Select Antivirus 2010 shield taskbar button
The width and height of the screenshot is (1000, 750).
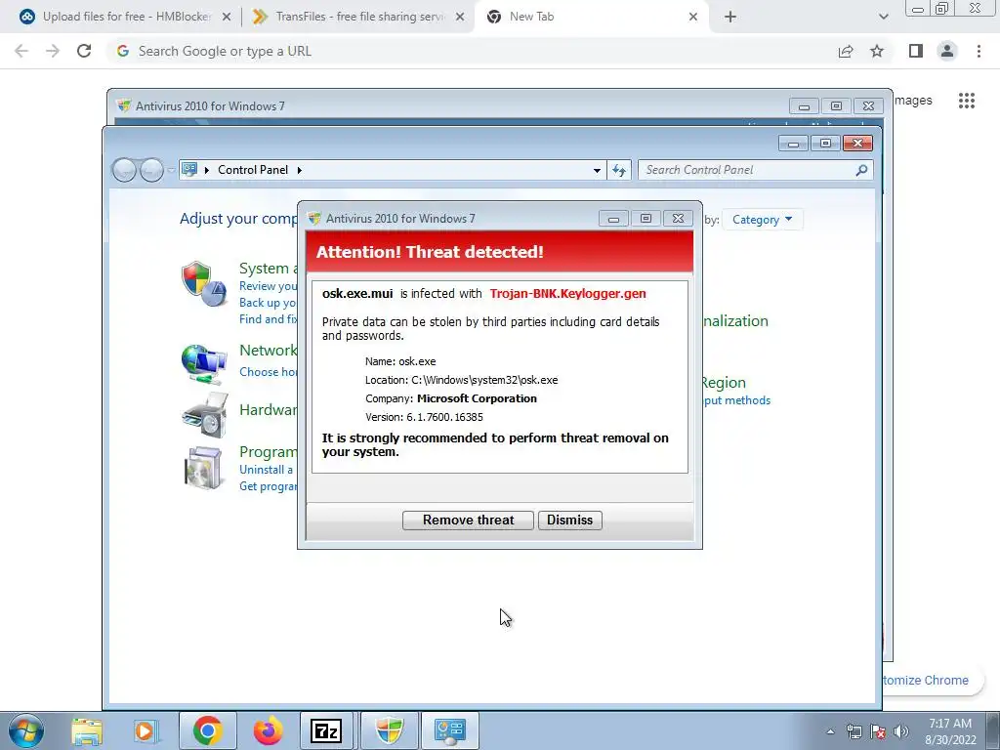pyautogui.click(x=389, y=730)
